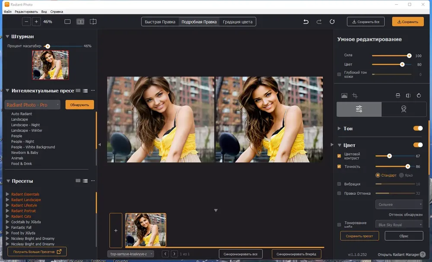Click the flip mirror icon
The image size is (432, 262).
(x=408, y=96)
